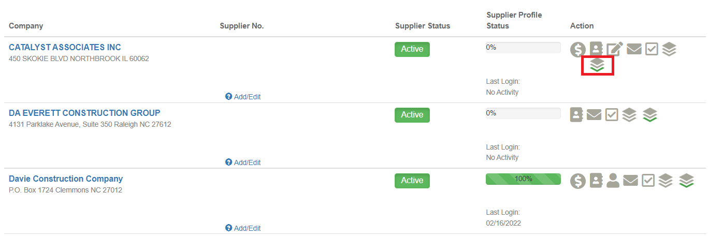Click the checkbox icon for Davie Construction
This screenshot has height=237, width=708.
pyautogui.click(x=648, y=180)
